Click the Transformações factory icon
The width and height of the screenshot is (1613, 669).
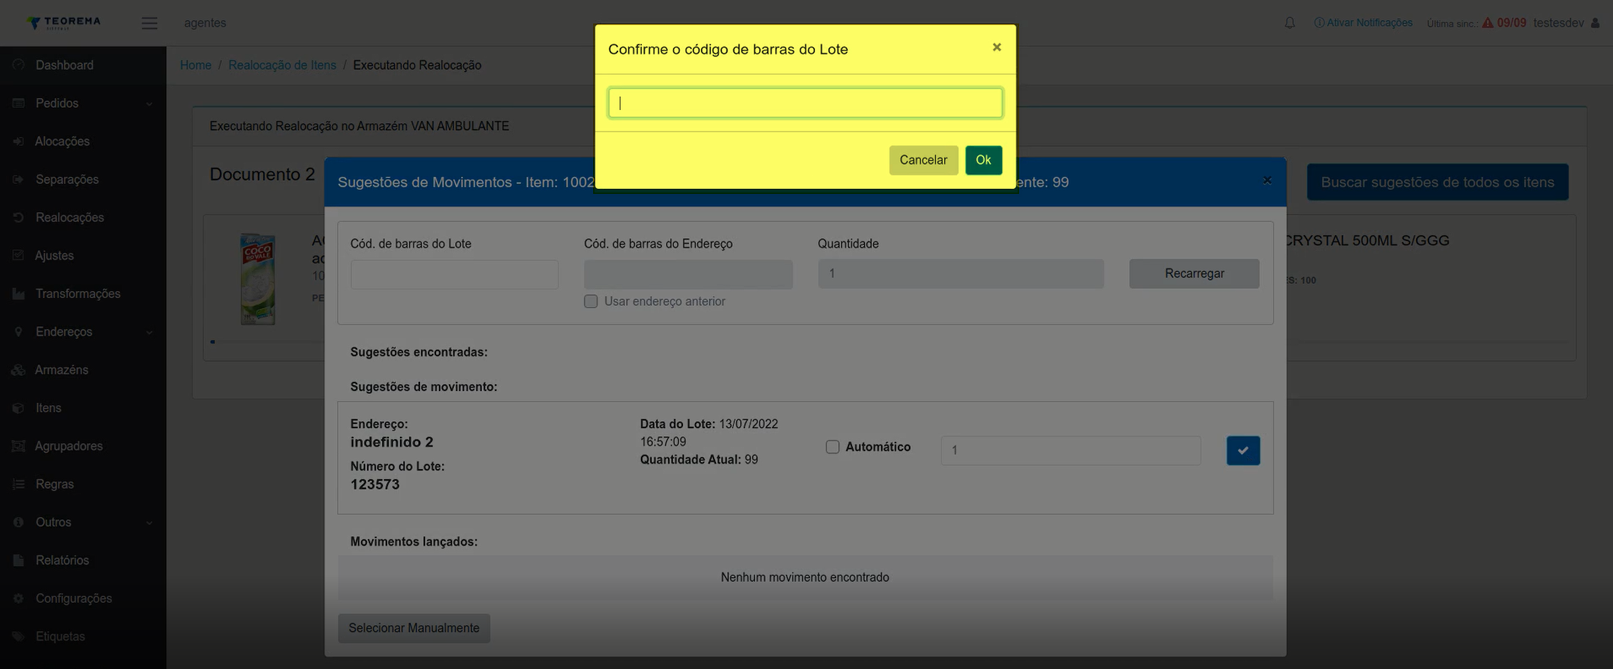pos(18,293)
